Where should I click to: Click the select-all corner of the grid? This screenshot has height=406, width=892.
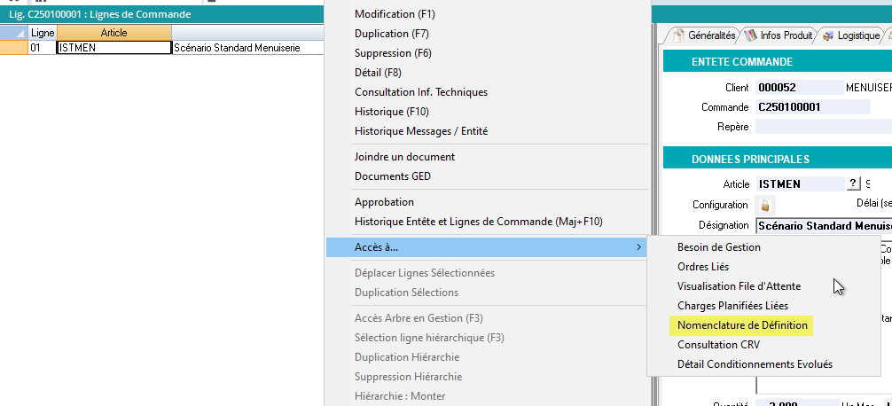13,33
